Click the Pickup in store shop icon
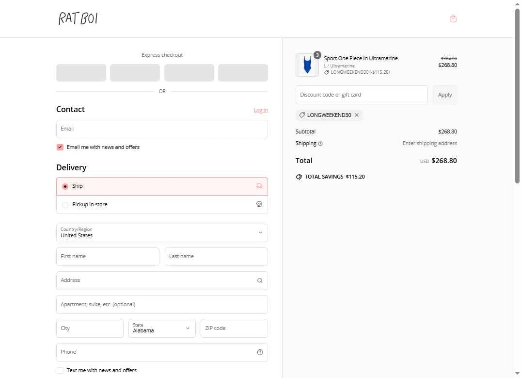The height and width of the screenshot is (378, 521). click(259, 204)
